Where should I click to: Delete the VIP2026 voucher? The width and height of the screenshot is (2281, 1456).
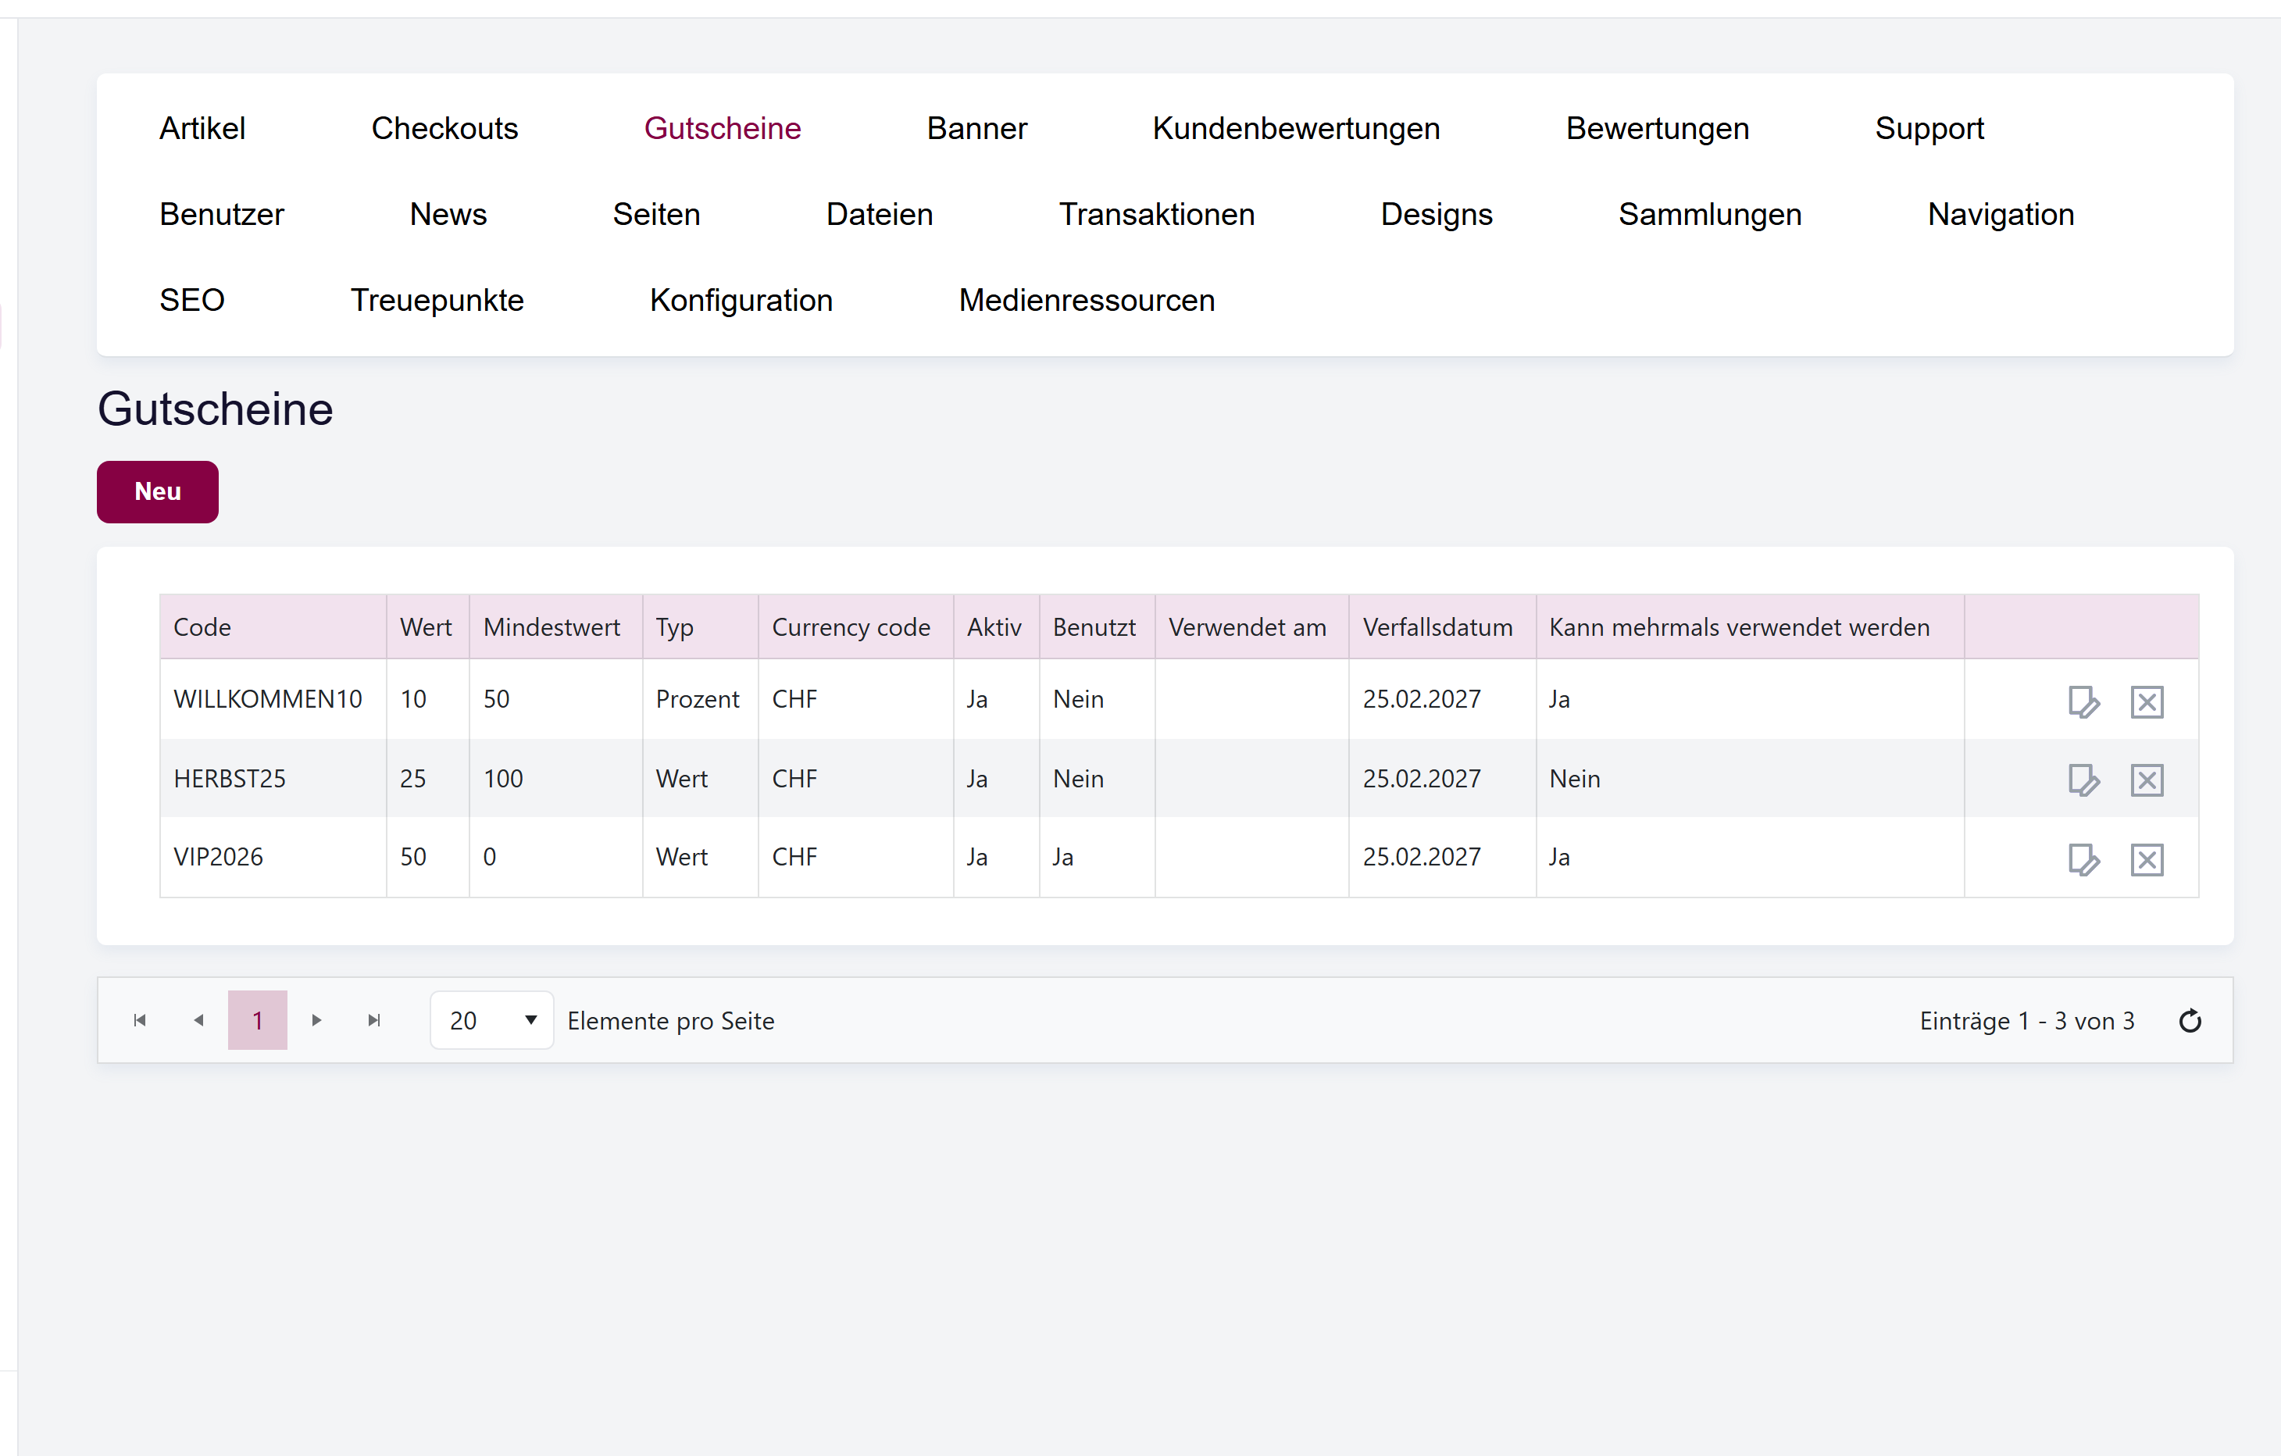(x=2147, y=859)
